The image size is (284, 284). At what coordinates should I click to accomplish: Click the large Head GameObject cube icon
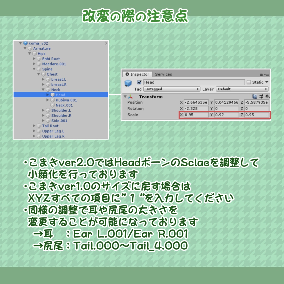[x=128, y=83]
